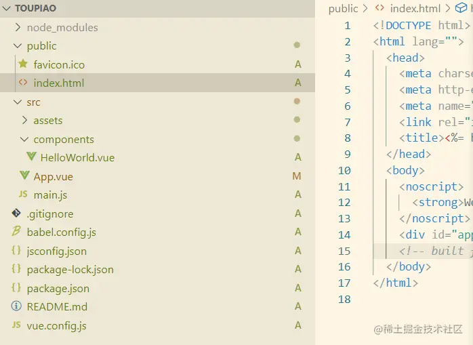
Task: Click the <!DOCTYPE html> line
Action: tap(421, 25)
